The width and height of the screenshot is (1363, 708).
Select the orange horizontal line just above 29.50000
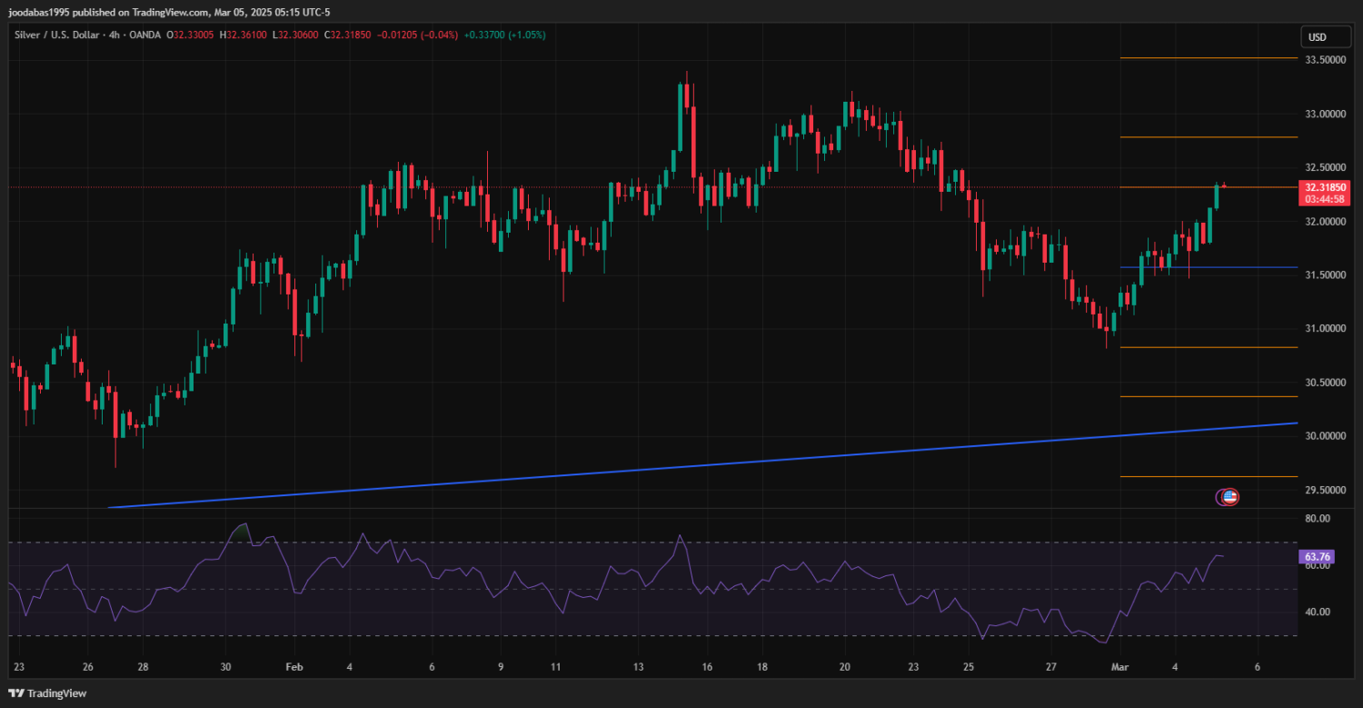coord(1209,476)
